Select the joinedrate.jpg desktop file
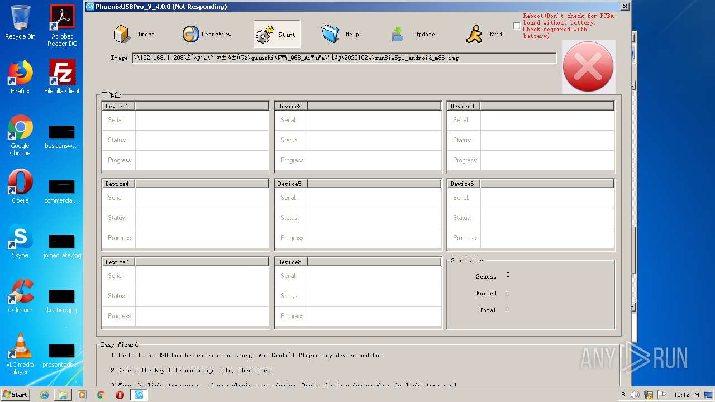Viewport: 715px width, 402px height. (x=62, y=246)
